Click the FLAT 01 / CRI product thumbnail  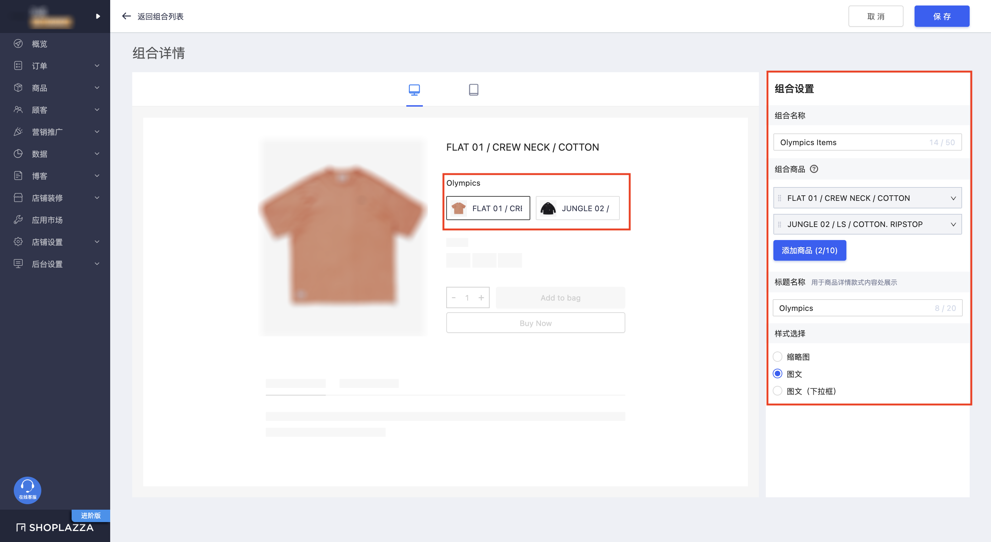coord(488,208)
